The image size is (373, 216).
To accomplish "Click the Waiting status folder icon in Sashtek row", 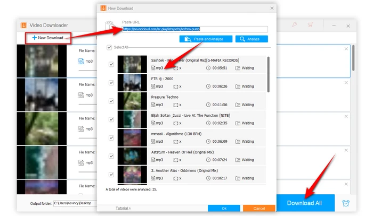I will (238, 68).
